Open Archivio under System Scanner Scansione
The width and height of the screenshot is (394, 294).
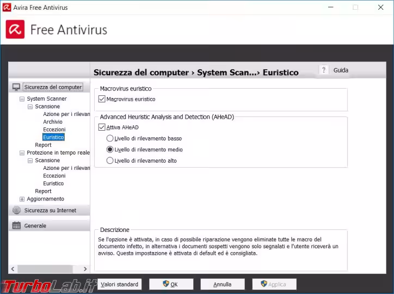pyautogui.click(x=53, y=122)
